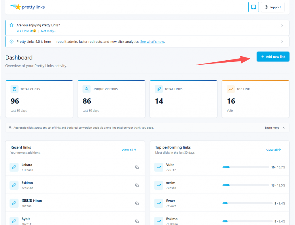Click the lock icon in the aggregate clicks banner

(10, 128)
